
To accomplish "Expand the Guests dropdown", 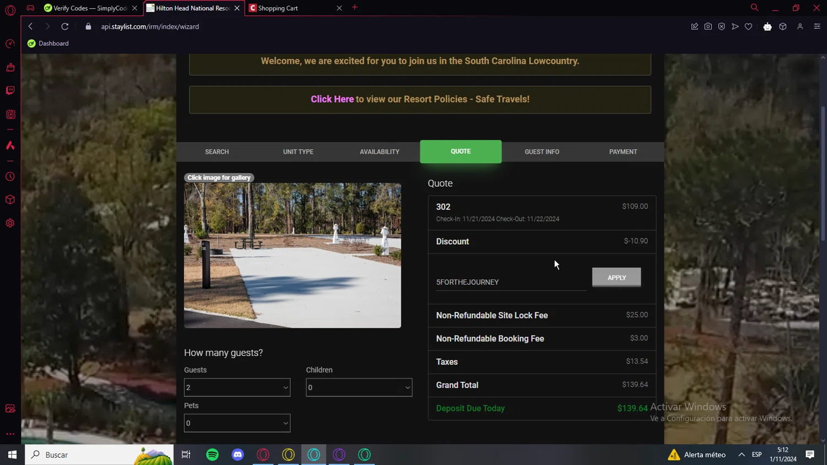I will coord(237,387).
